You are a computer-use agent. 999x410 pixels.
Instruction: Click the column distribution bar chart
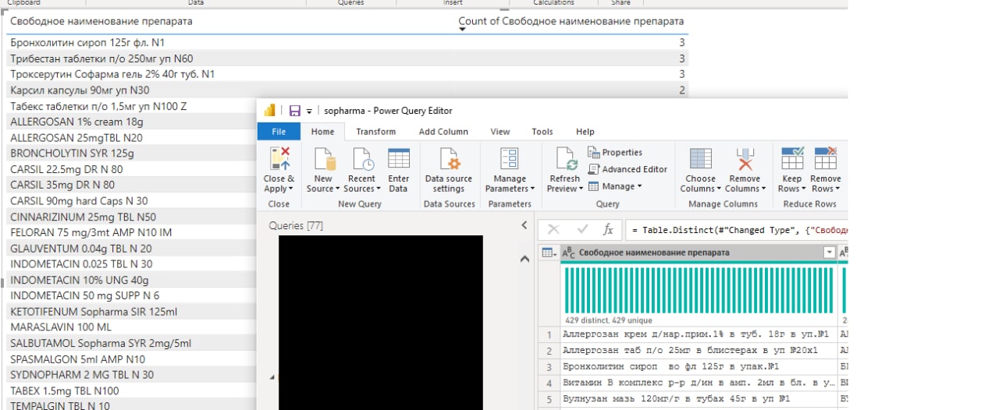pyautogui.click(x=699, y=291)
